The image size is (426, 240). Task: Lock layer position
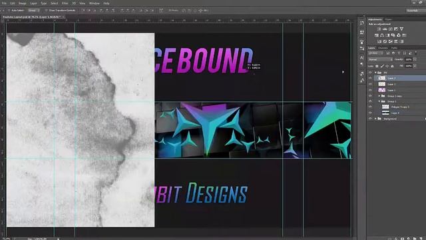pyautogui.click(x=387, y=66)
